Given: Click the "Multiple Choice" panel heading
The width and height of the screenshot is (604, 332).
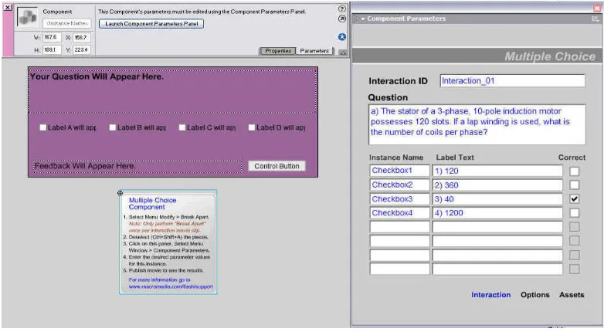Looking at the screenshot, I should 550,56.
